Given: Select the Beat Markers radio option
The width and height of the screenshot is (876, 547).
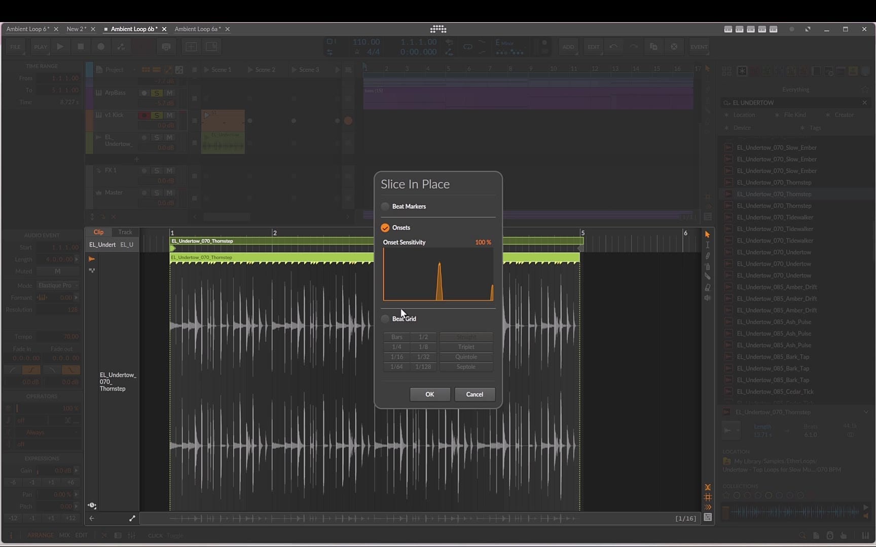Looking at the screenshot, I should click(385, 206).
